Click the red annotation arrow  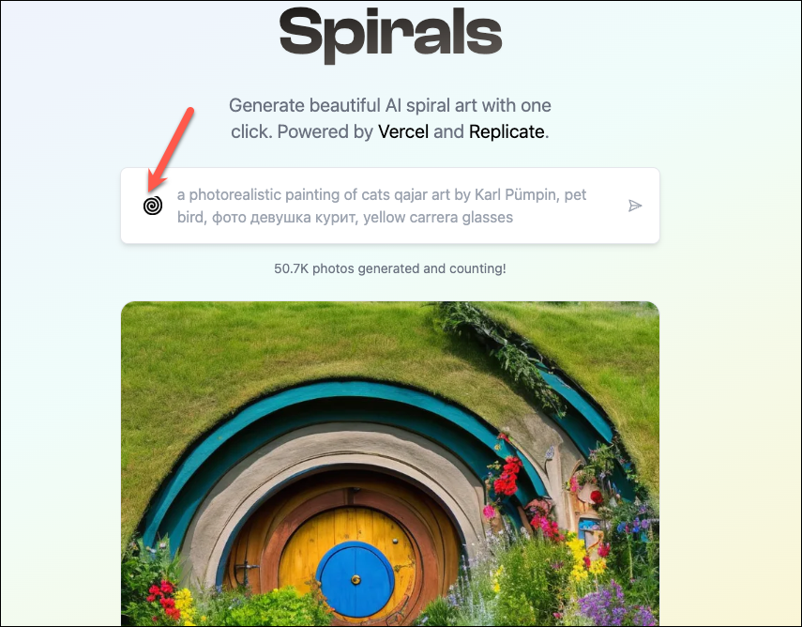click(171, 149)
